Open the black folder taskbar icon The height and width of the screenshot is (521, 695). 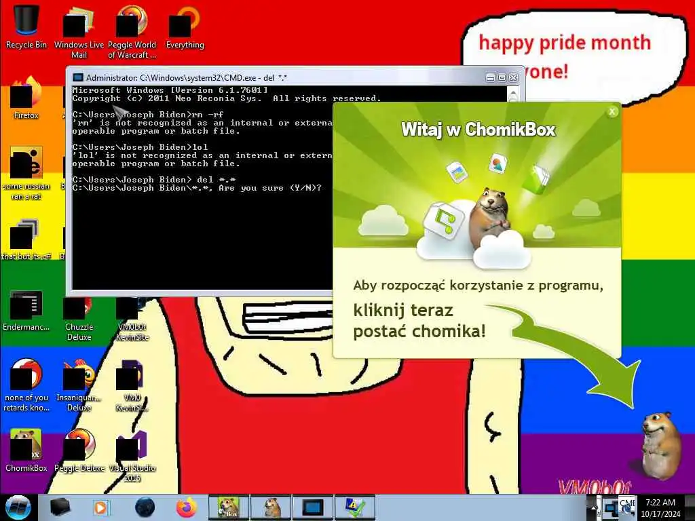[60, 507]
